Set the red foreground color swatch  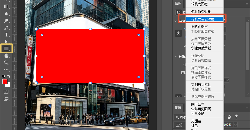(5, 82)
